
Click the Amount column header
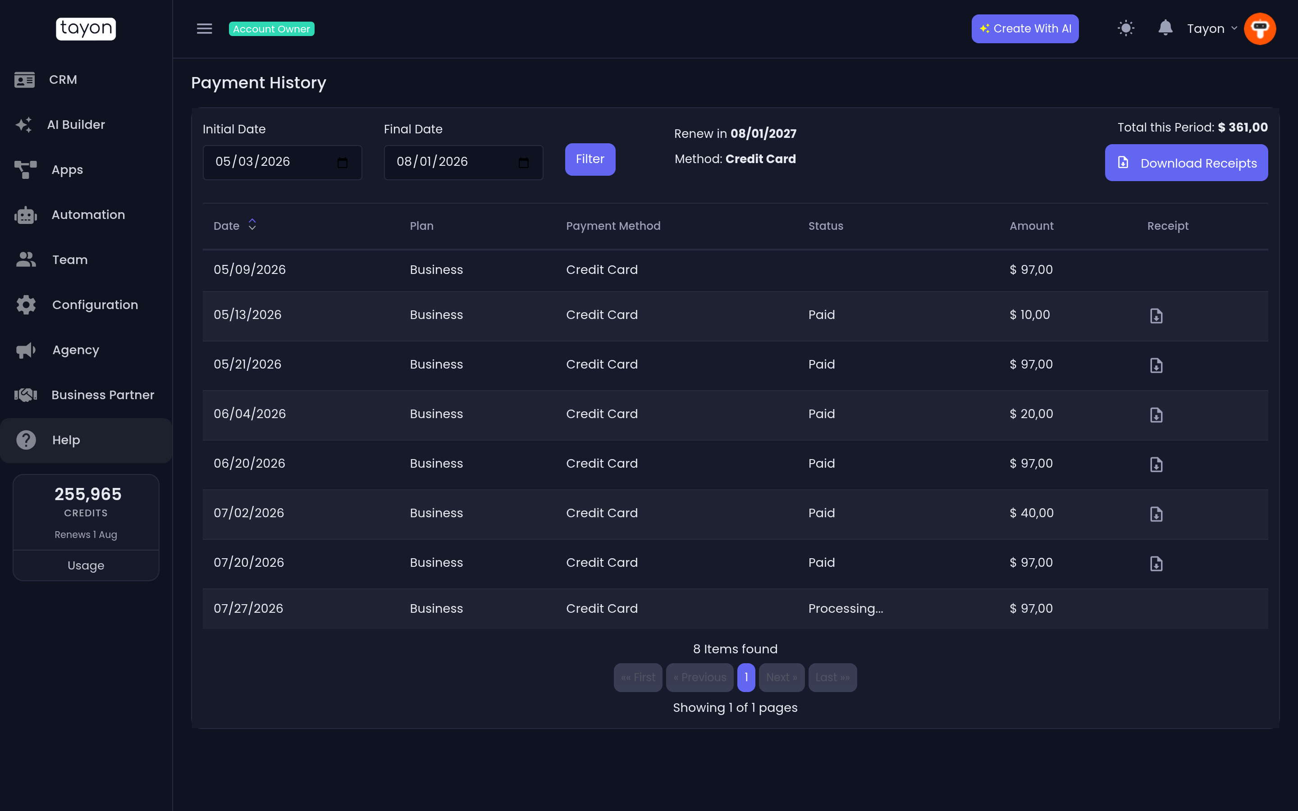[1032, 226]
